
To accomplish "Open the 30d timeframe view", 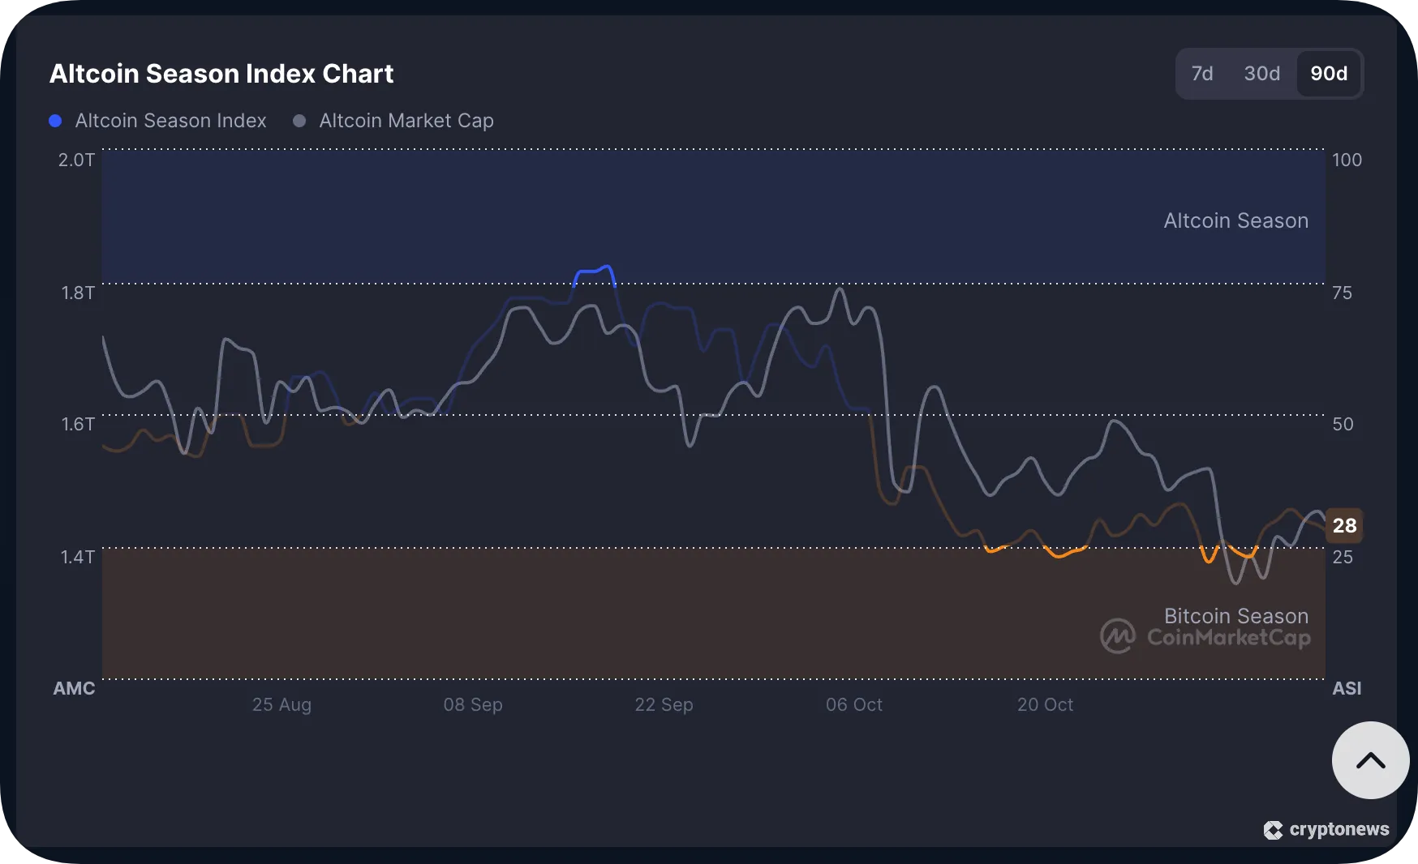I will (x=1261, y=73).
